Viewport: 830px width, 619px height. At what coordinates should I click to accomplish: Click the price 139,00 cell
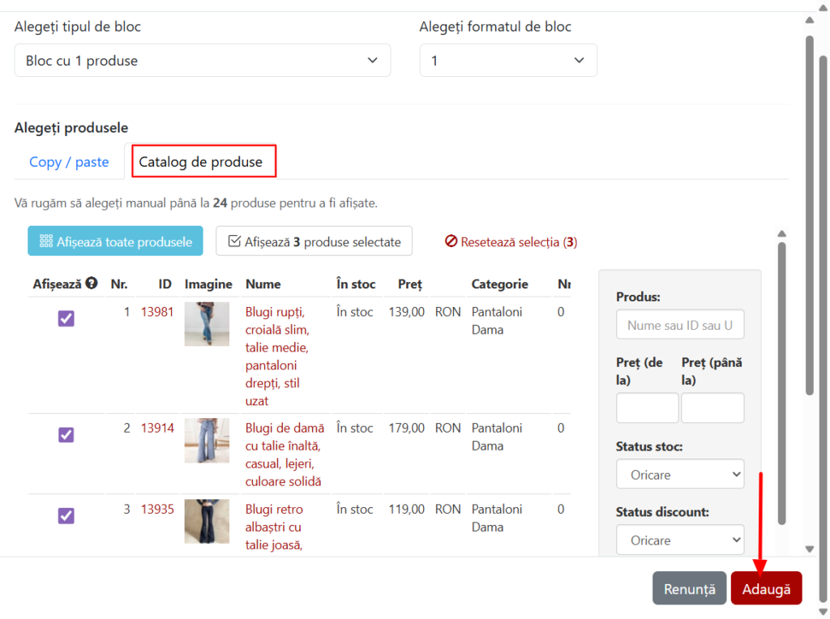[407, 312]
